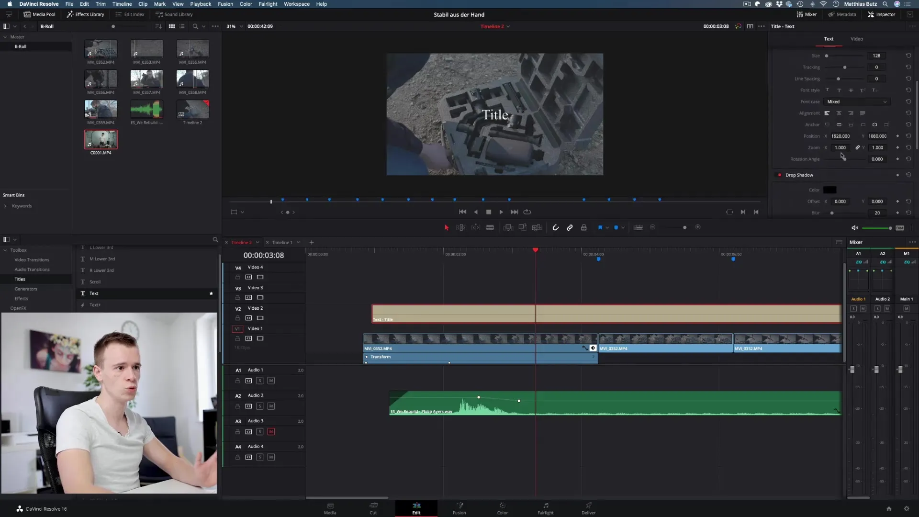Open the marker color dropdown arrow
Screen dimensions: 919x517
(623, 228)
